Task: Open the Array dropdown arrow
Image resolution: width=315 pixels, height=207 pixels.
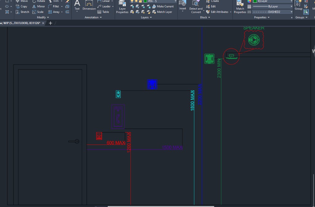Action: [62, 12]
